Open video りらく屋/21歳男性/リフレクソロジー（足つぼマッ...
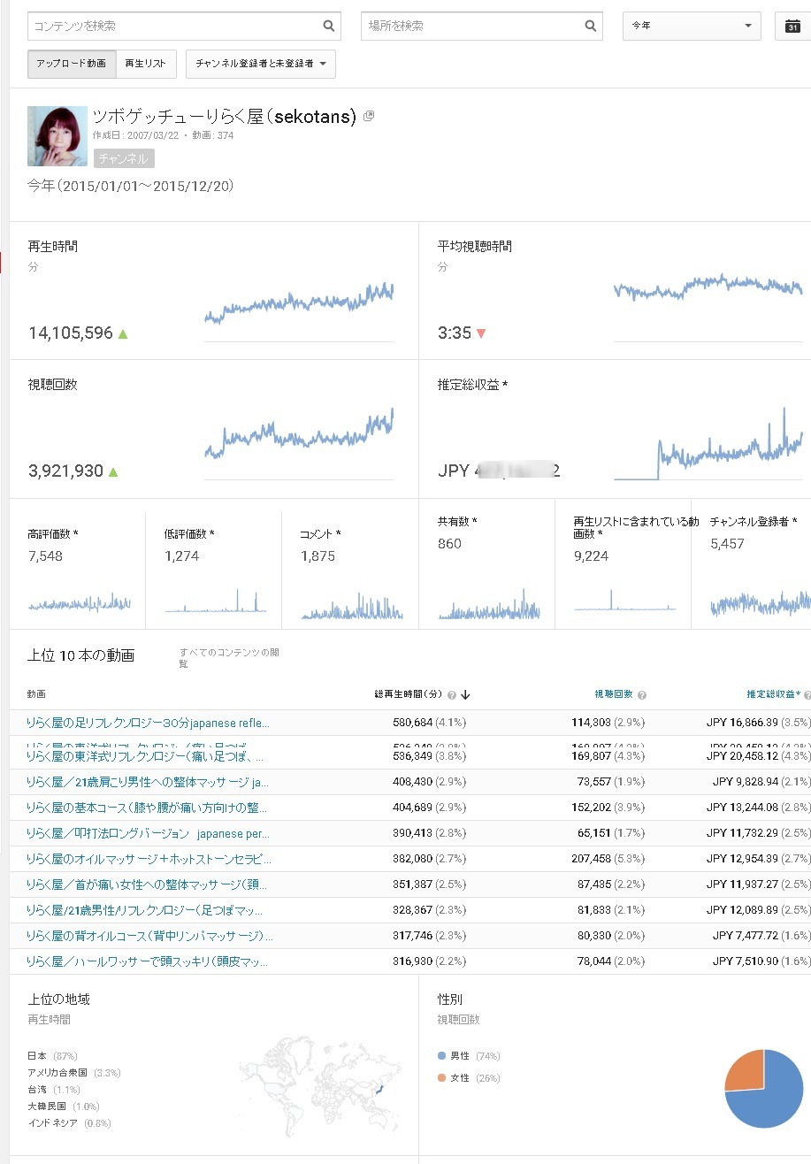811x1164 pixels. click(x=146, y=910)
